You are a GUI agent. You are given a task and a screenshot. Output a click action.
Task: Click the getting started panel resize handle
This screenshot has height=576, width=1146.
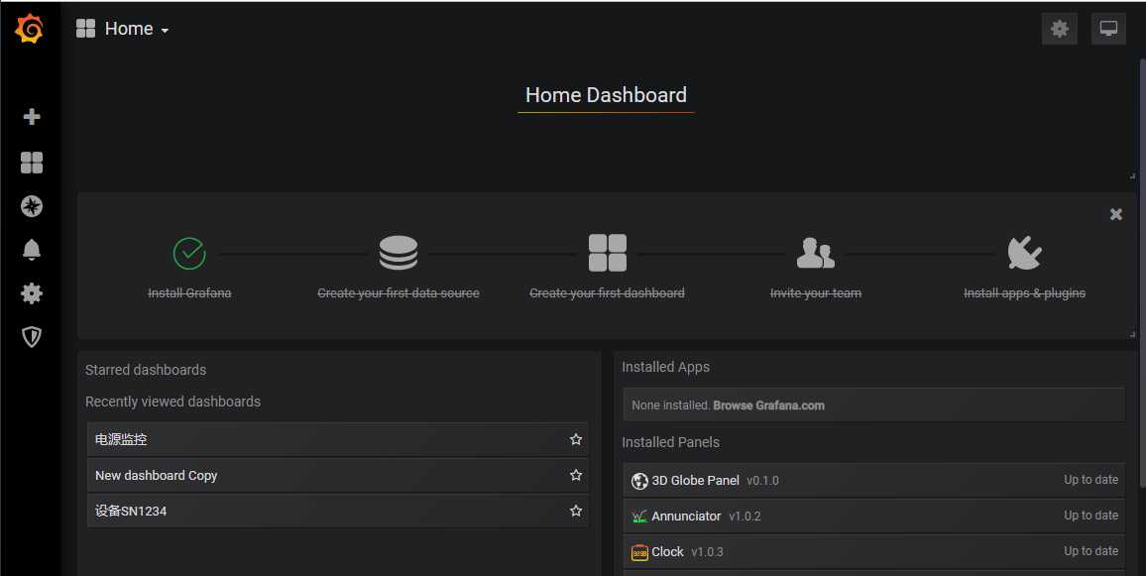[1132, 334]
